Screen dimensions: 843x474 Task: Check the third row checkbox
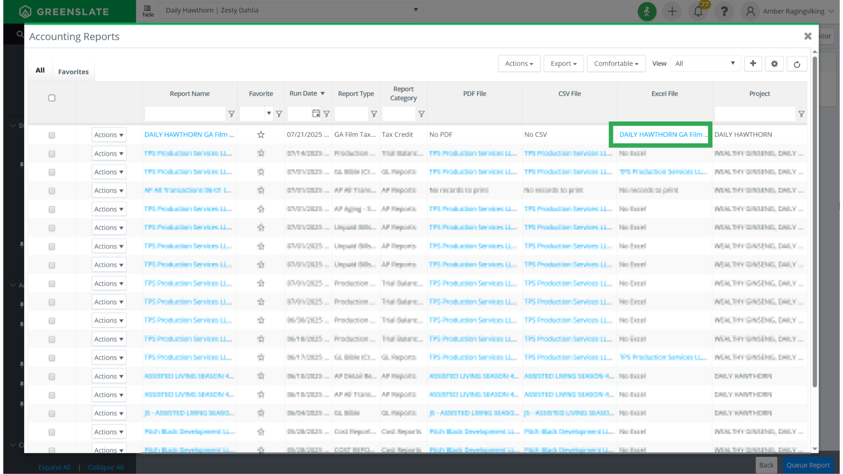[52, 172]
